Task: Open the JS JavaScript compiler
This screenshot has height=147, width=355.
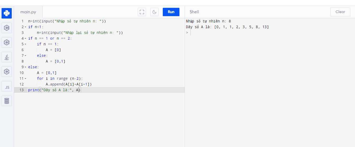Action: click(x=7, y=87)
